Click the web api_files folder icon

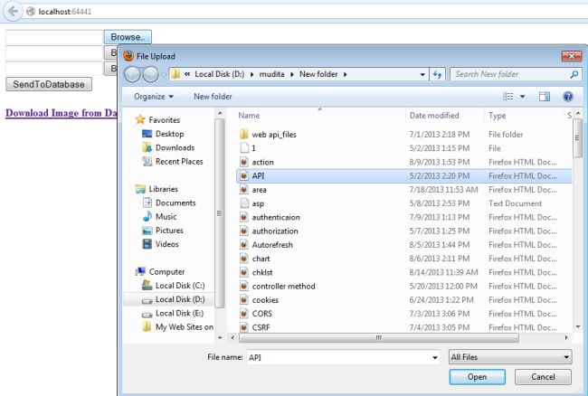point(243,134)
